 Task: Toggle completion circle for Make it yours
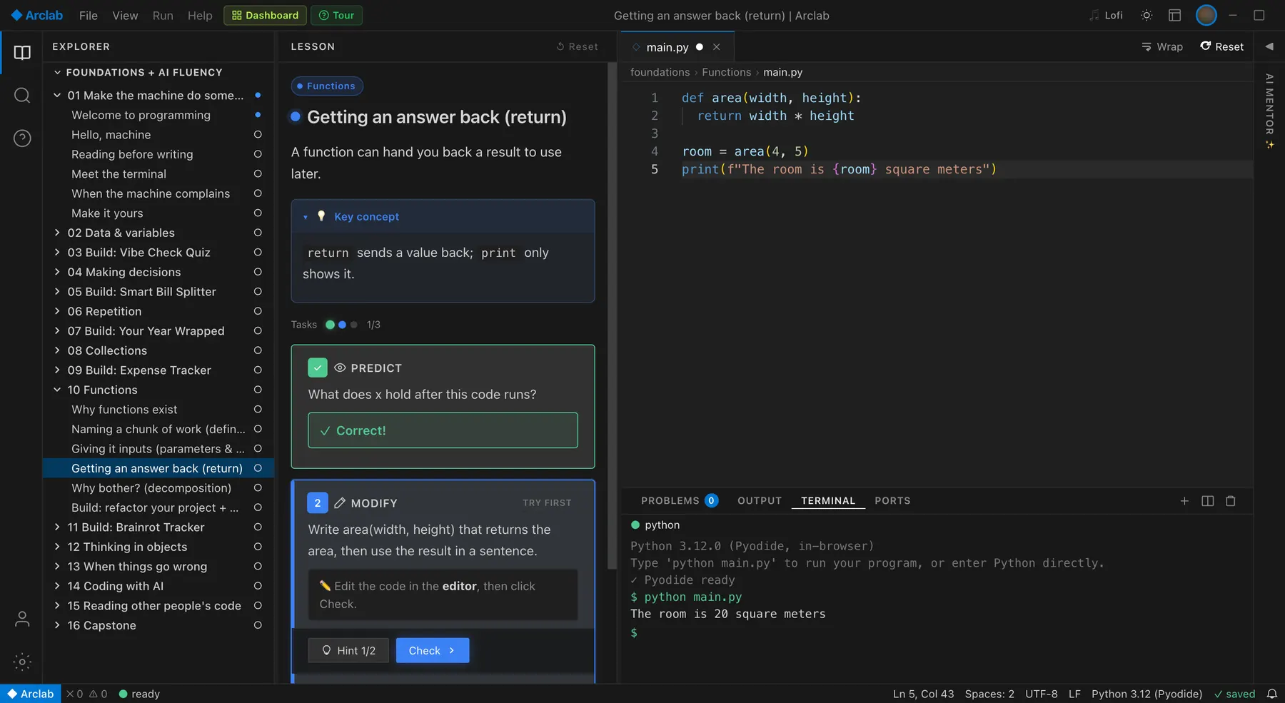click(x=258, y=213)
